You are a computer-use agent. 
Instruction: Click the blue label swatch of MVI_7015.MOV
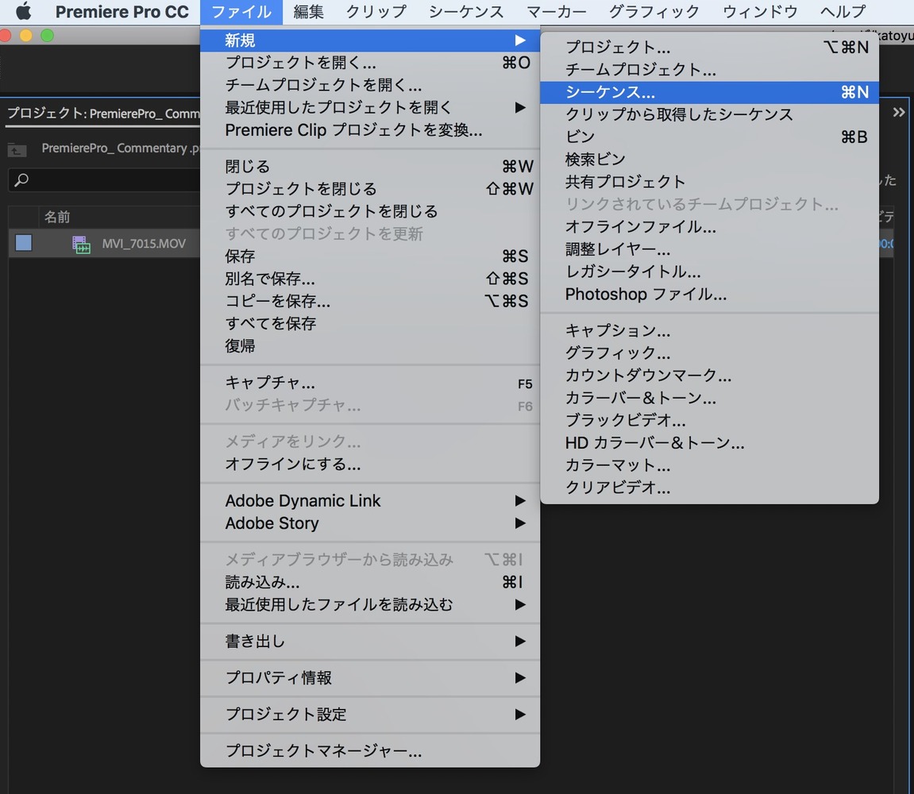(x=24, y=244)
